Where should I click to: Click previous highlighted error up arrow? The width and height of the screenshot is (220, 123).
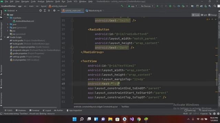(x=212, y=19)
